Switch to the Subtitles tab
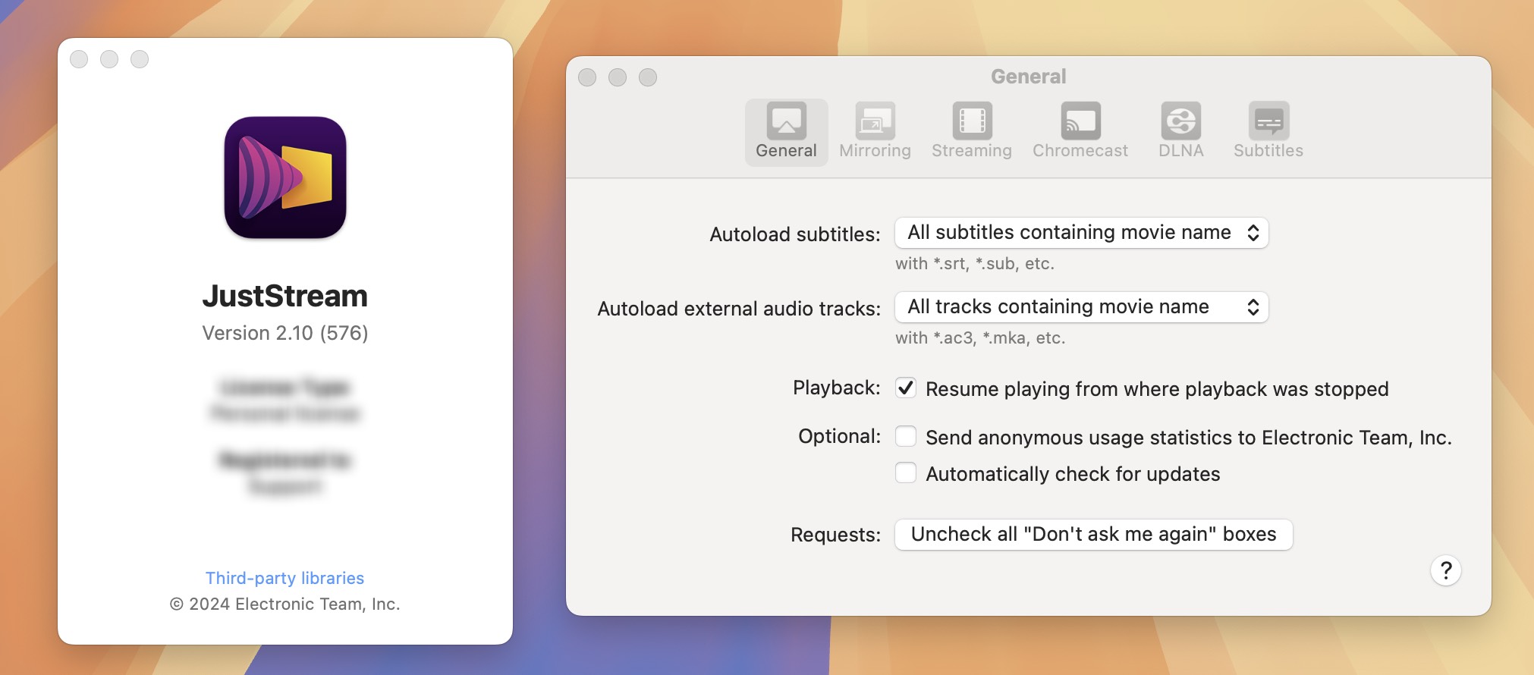The image size is (1534, 675). (1268, 132)
